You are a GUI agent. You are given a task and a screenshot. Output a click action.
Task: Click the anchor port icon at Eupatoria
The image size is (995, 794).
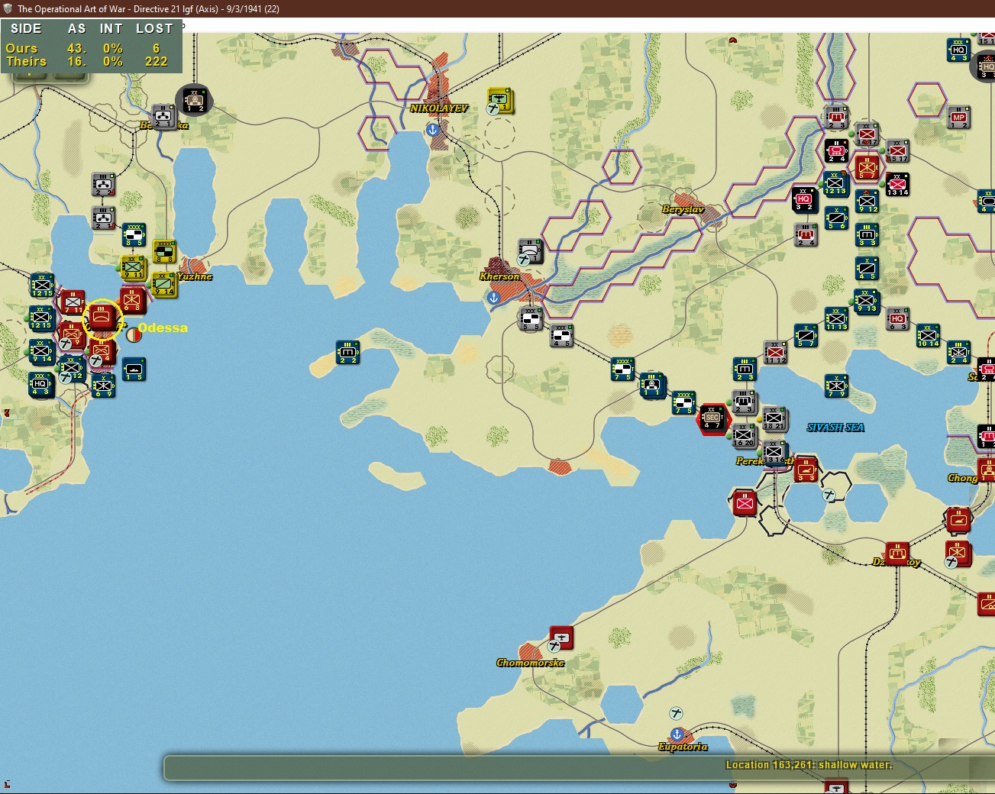click(677, 734)
